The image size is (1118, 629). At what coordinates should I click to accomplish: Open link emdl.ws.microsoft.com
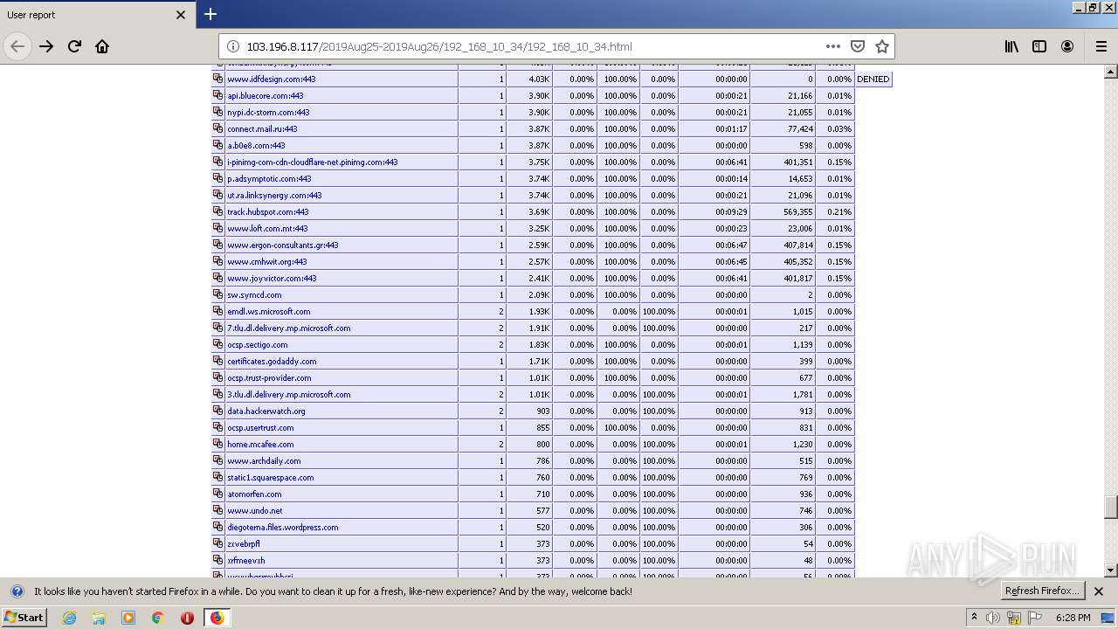tap(269, 311)
